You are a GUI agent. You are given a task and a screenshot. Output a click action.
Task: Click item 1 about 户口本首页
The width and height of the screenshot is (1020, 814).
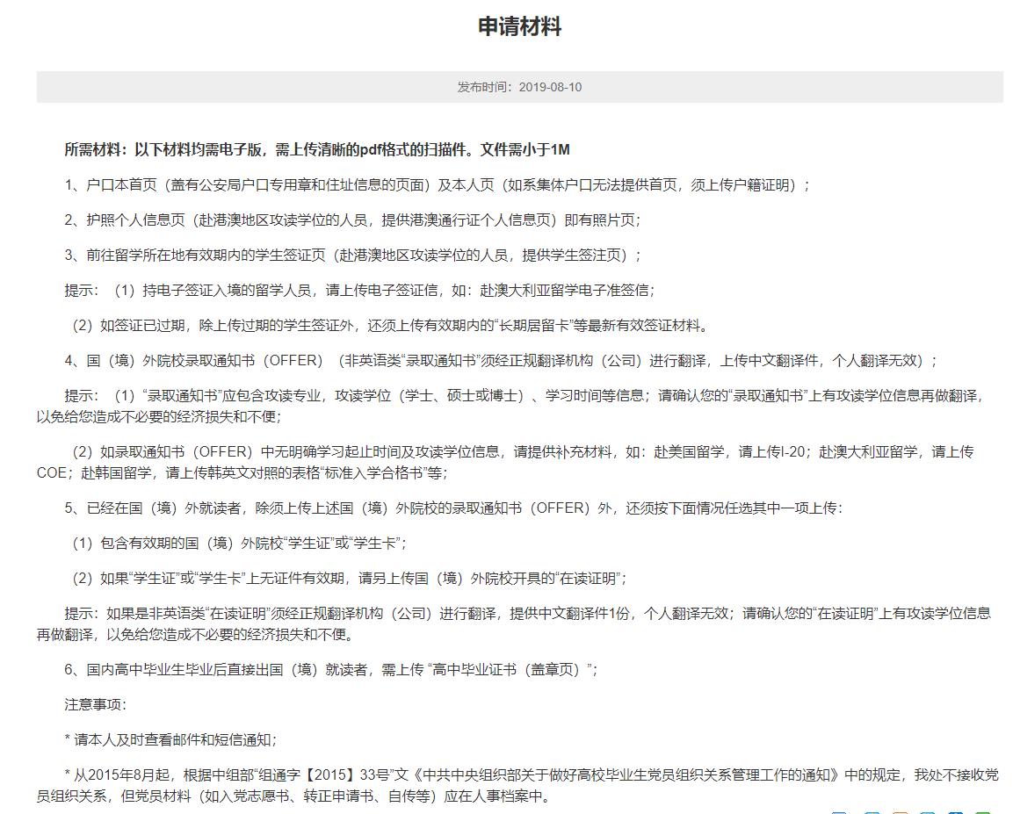click(x=437, y=185)
